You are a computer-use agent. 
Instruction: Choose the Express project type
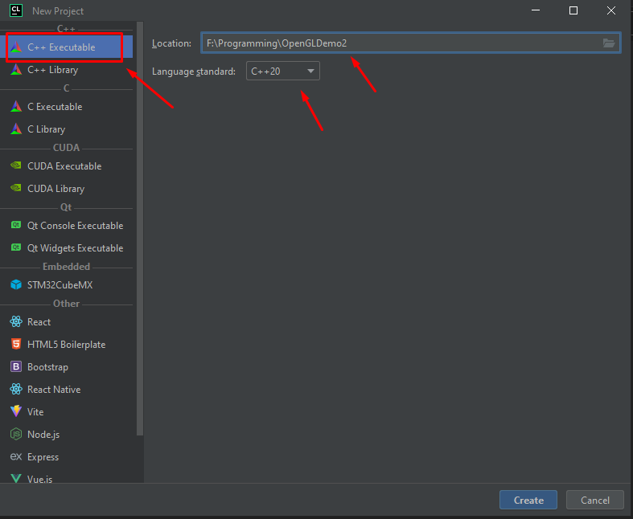click(66, 457)
